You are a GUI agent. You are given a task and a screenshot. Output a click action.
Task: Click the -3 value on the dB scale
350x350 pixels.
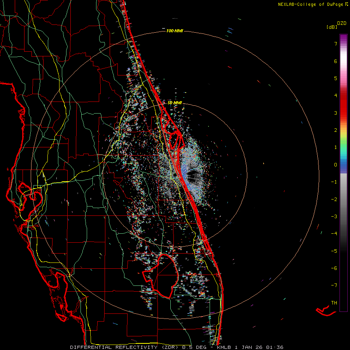click(334, 217)
